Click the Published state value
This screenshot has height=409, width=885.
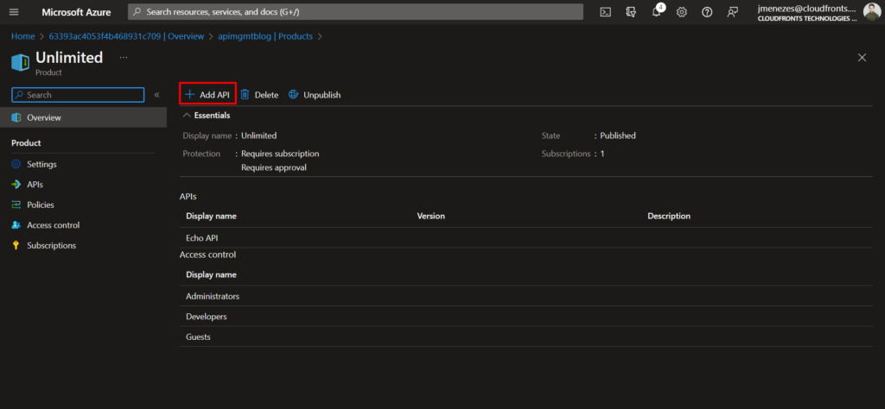click(x=617, y=135)
